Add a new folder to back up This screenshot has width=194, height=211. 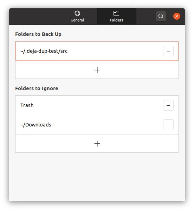point(97,70)
